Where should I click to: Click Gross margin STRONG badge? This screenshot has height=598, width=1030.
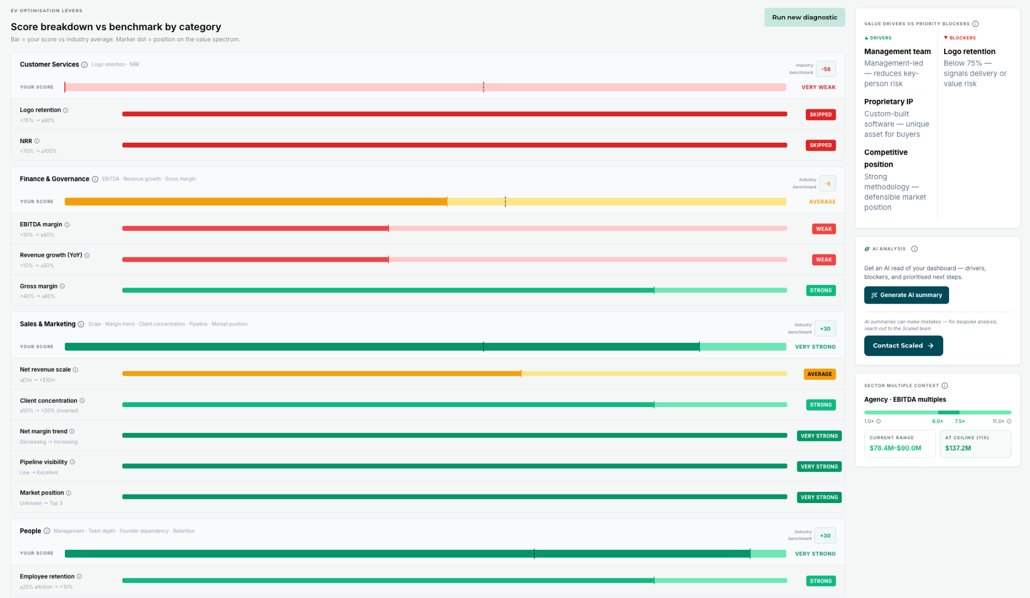pyautogui.click(x=821, y=291)
